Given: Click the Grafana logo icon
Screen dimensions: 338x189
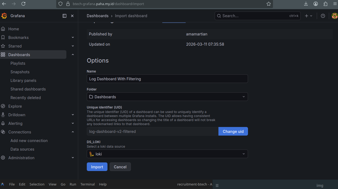Looking at the screenshot, I should 4,16.
